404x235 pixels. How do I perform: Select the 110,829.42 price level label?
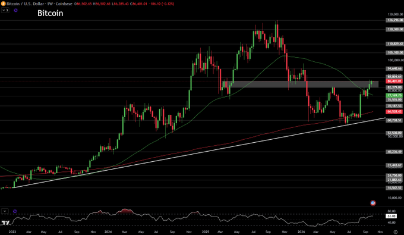[x=394, y=44]
